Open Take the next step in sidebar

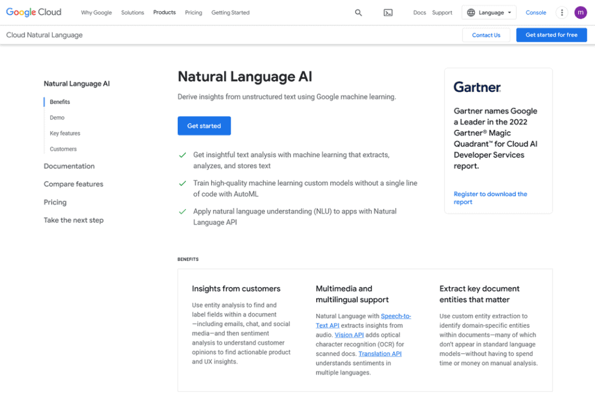(74, 220)
